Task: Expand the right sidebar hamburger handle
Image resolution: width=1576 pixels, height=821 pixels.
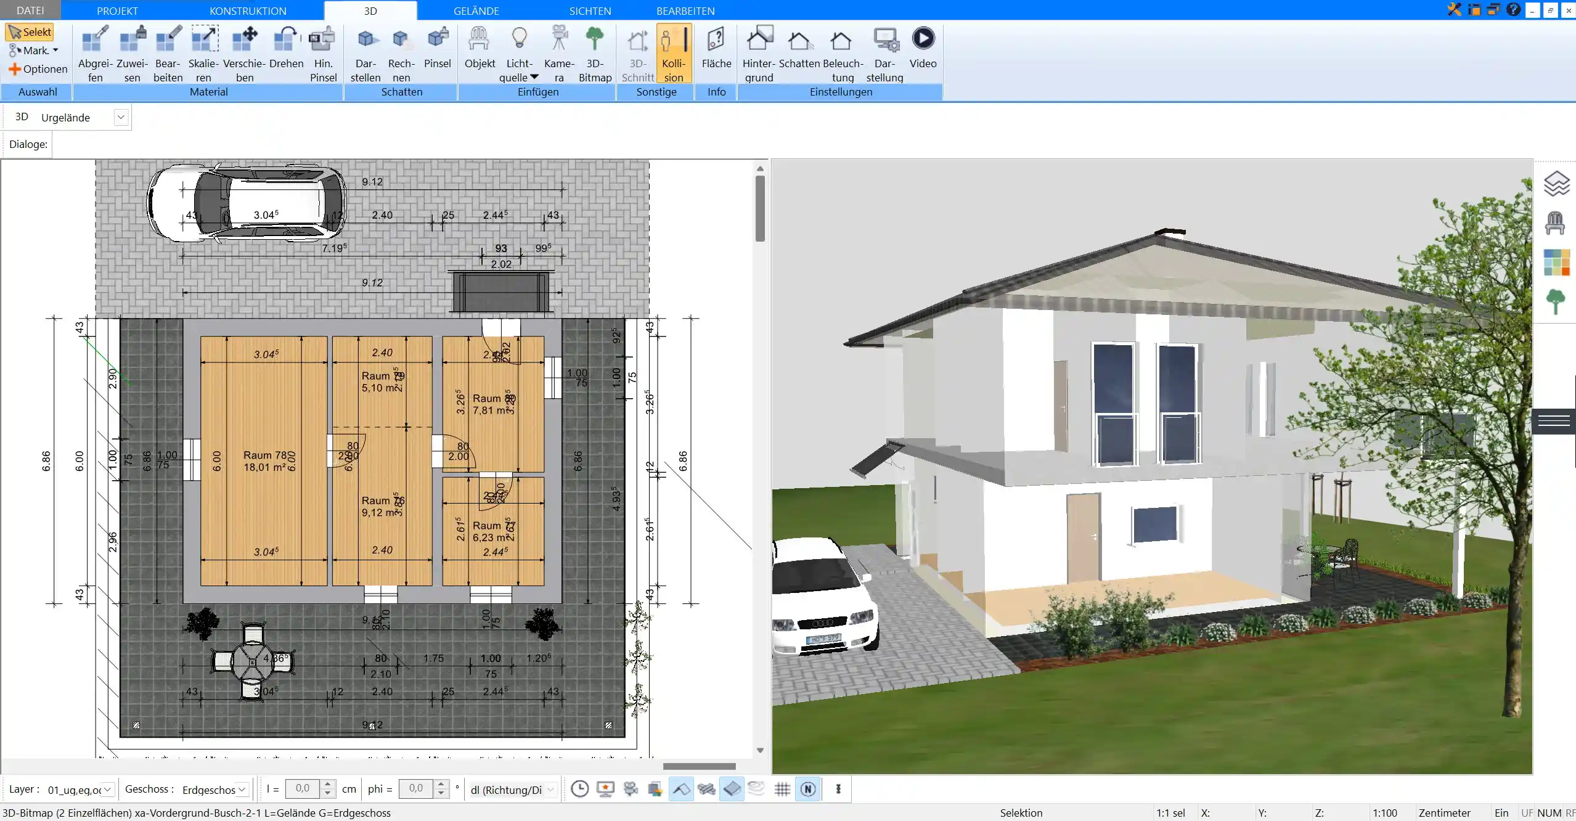Action: coord(1554,421)
